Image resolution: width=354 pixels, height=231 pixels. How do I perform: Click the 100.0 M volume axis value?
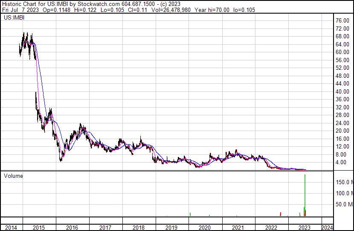(x=345, y=193)
